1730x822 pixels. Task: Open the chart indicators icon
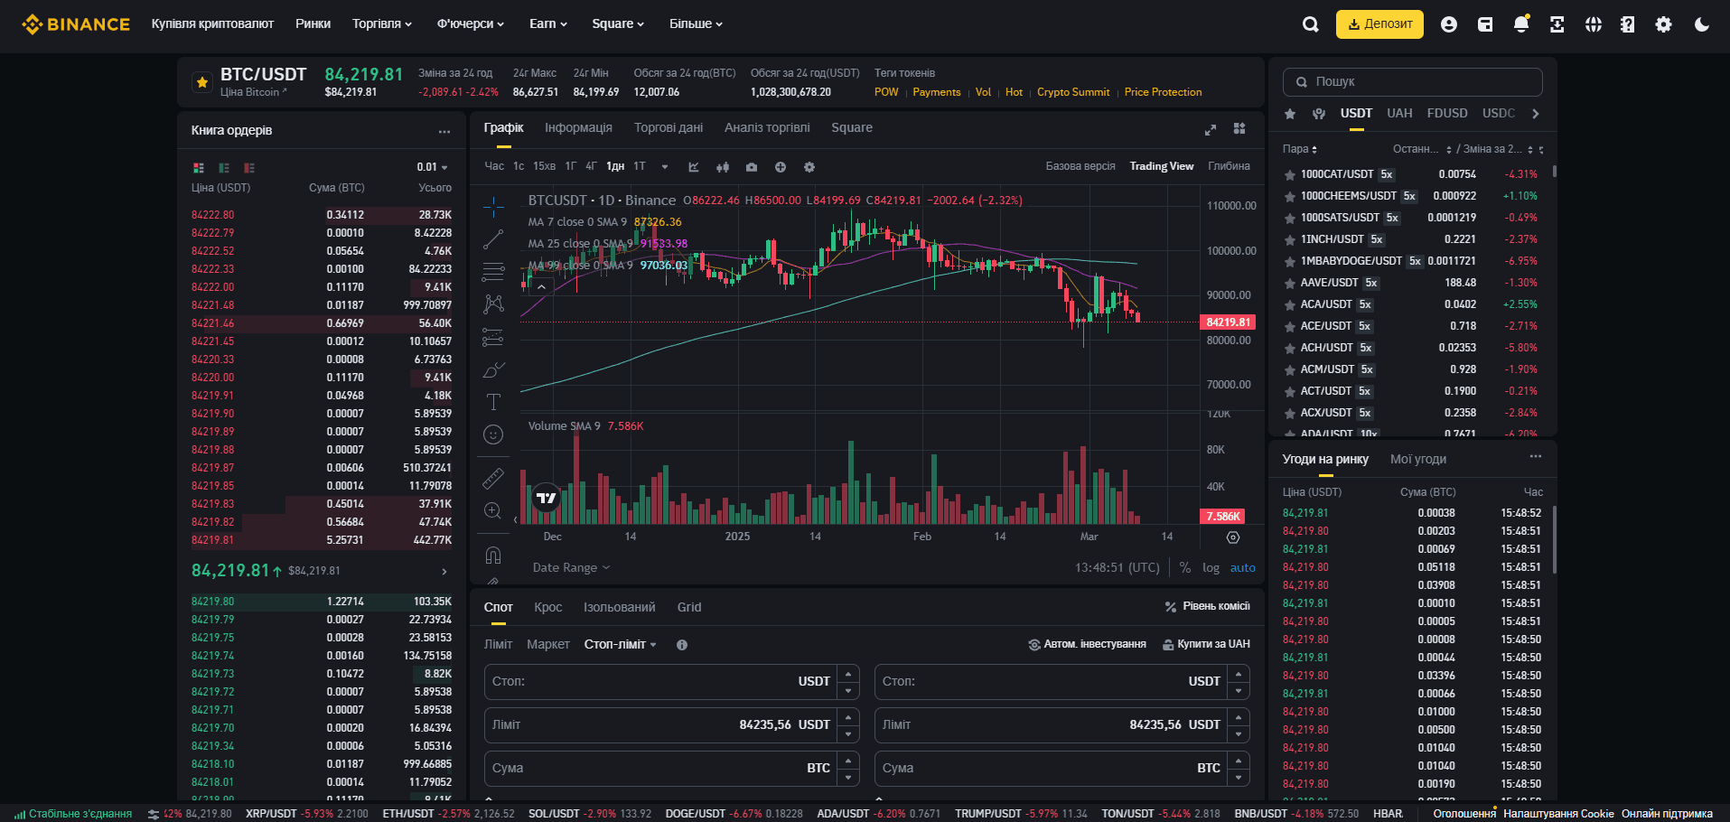(694, 167)
